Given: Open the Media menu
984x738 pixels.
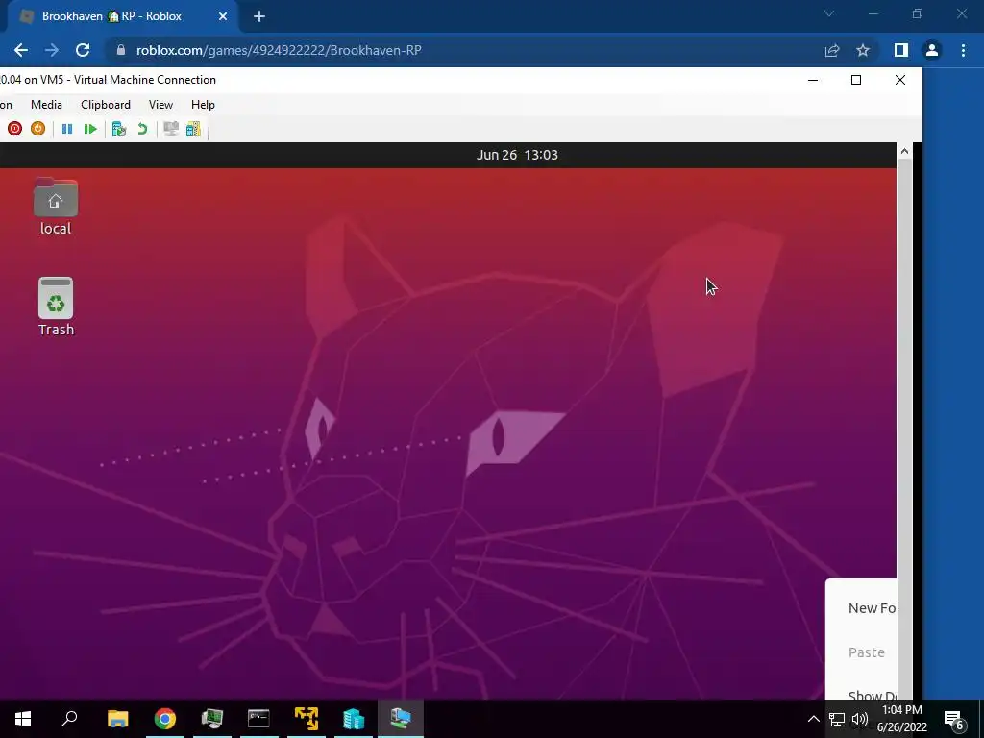Looking at the screenshot, I should [46, 105].
